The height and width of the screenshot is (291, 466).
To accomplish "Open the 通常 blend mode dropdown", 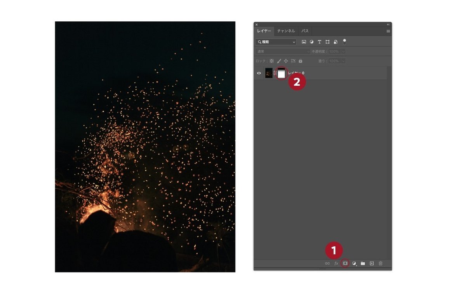I will 283,52.
